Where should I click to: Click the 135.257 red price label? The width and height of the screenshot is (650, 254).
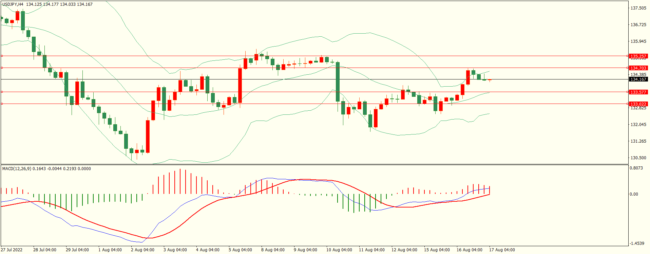(638, 56)
